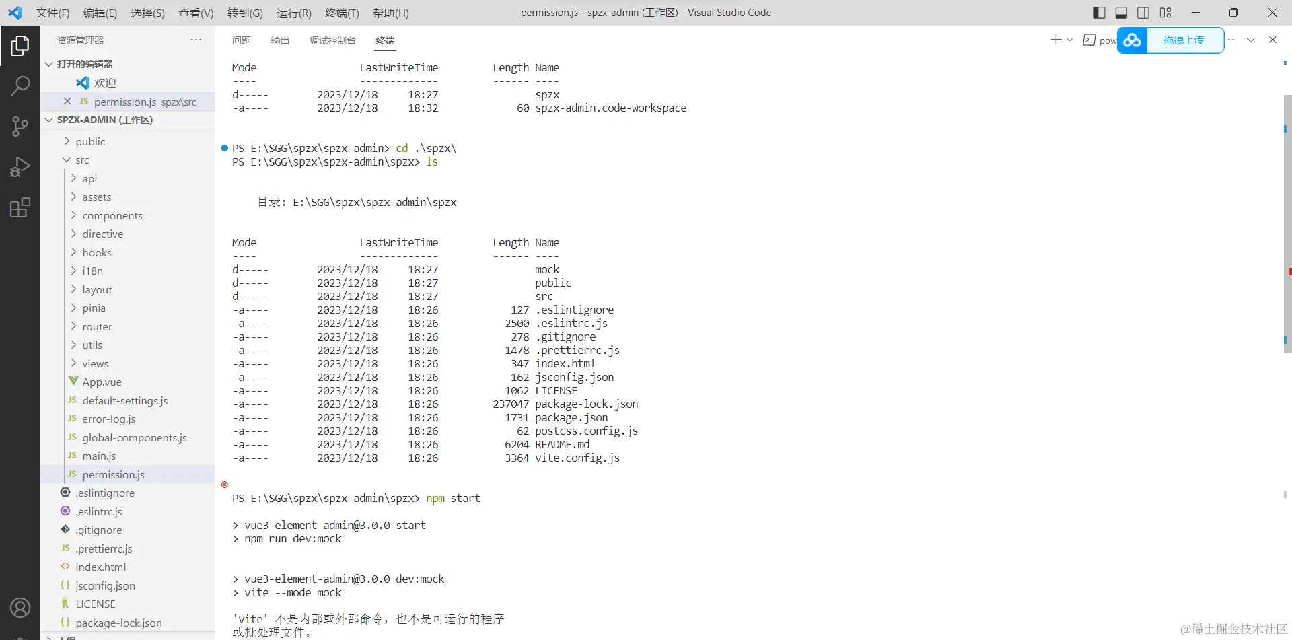
Task: Expand the components folder
Action: tap(128, 215)
